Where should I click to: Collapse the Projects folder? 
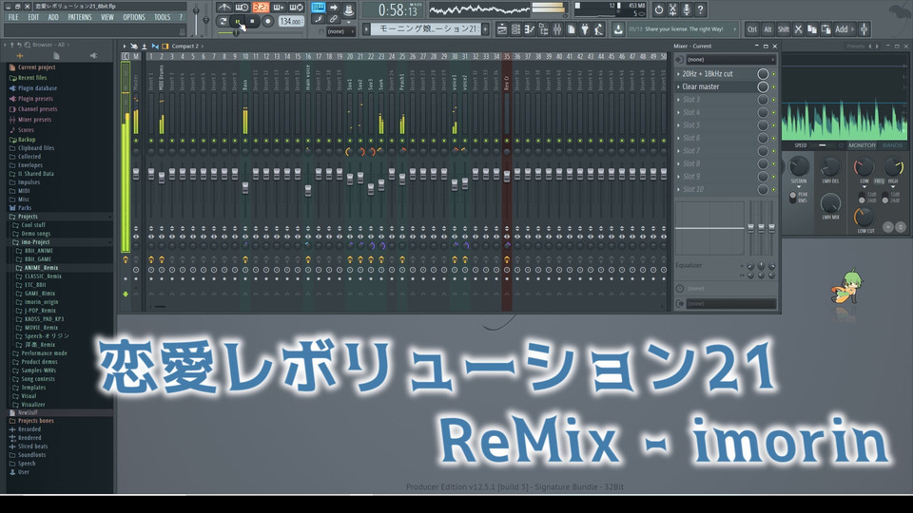(x=60, y=217)
